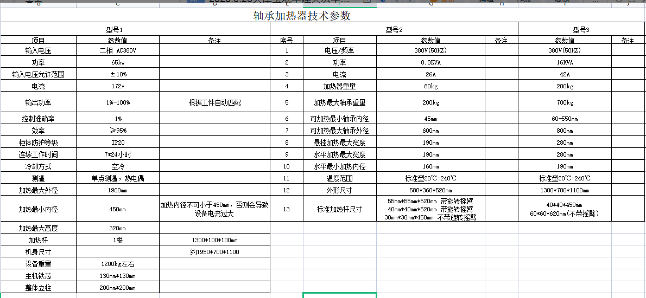Select the 130mm*130mm value cell
The image size is (646, 298).
click(x=118, y=276)
